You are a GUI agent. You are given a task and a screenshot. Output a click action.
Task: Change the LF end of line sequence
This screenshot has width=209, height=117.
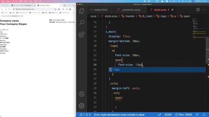tap(160, 115)
